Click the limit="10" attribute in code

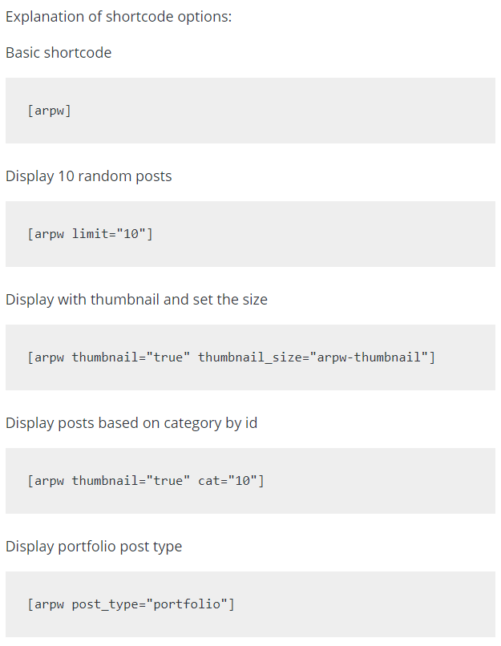pyautogui.click(x=108, y=234)
